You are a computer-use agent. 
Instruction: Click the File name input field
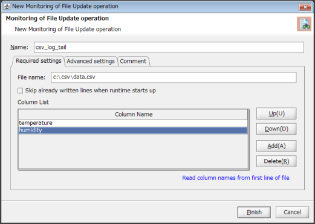174,77
